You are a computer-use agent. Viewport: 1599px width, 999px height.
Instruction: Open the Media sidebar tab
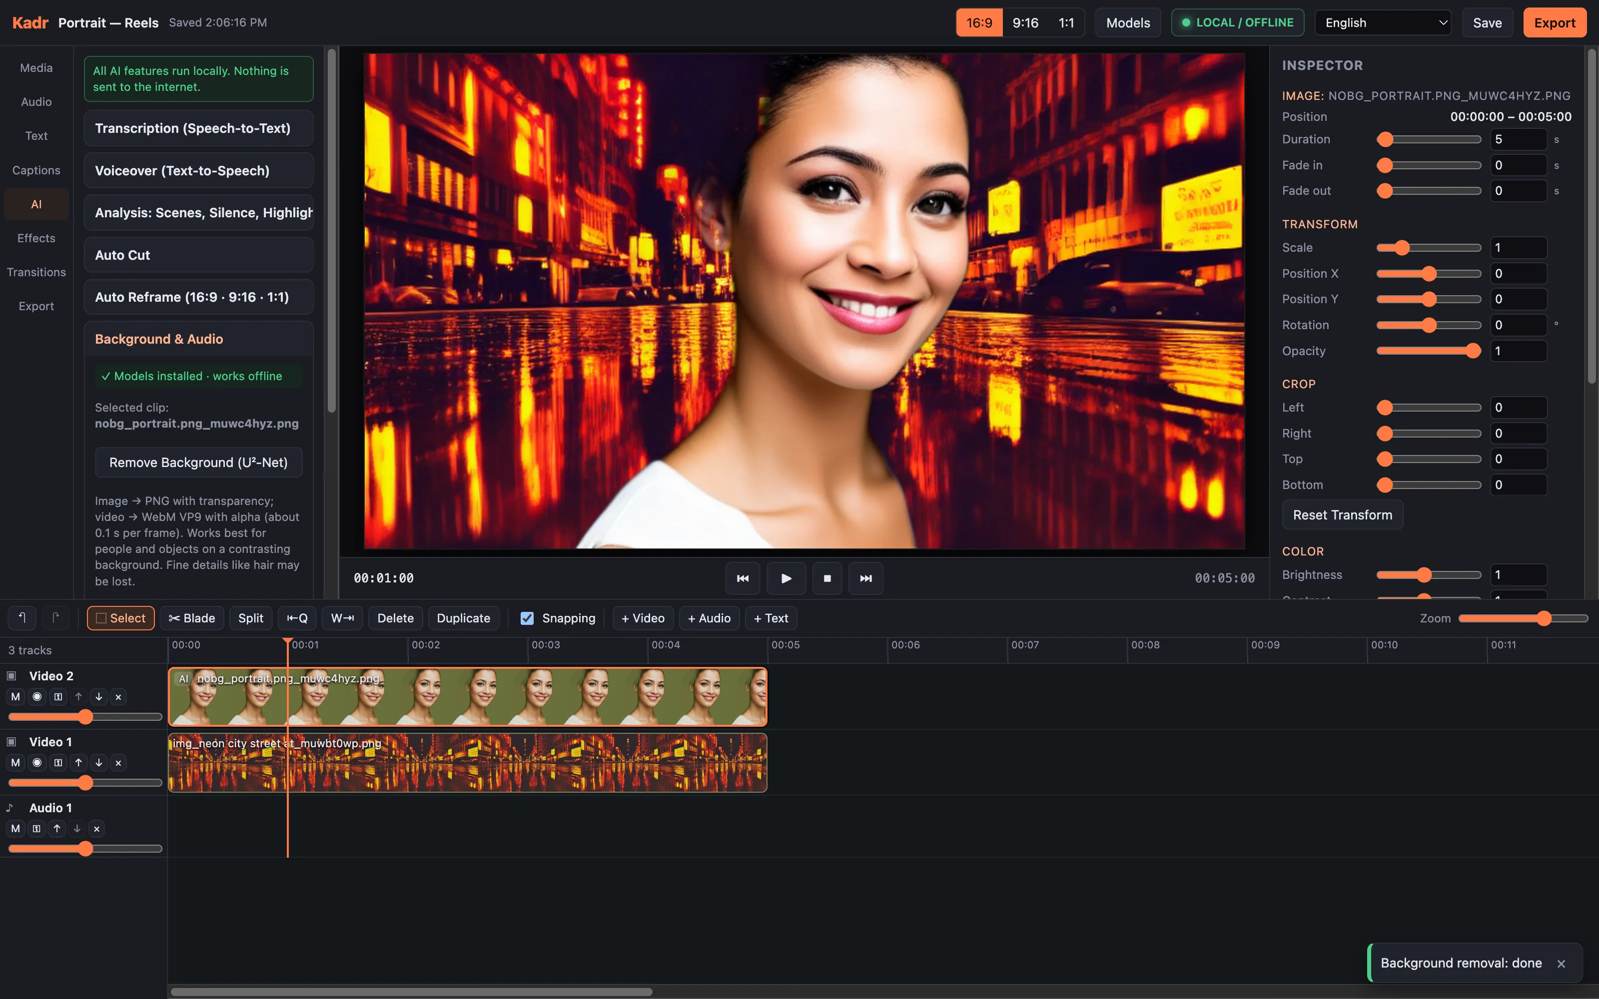pos(36,68)
